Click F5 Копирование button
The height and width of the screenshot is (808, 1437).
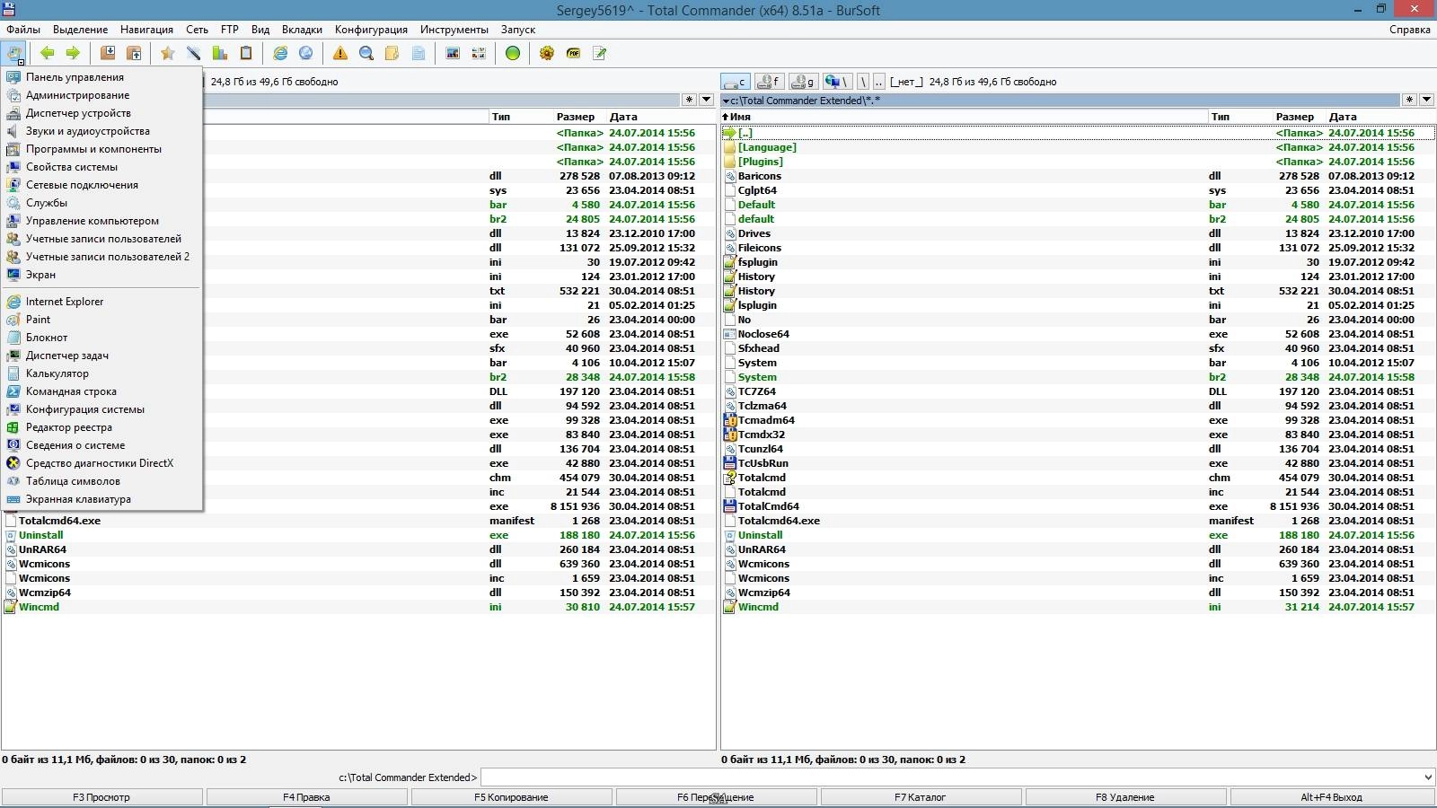point(511,797)
